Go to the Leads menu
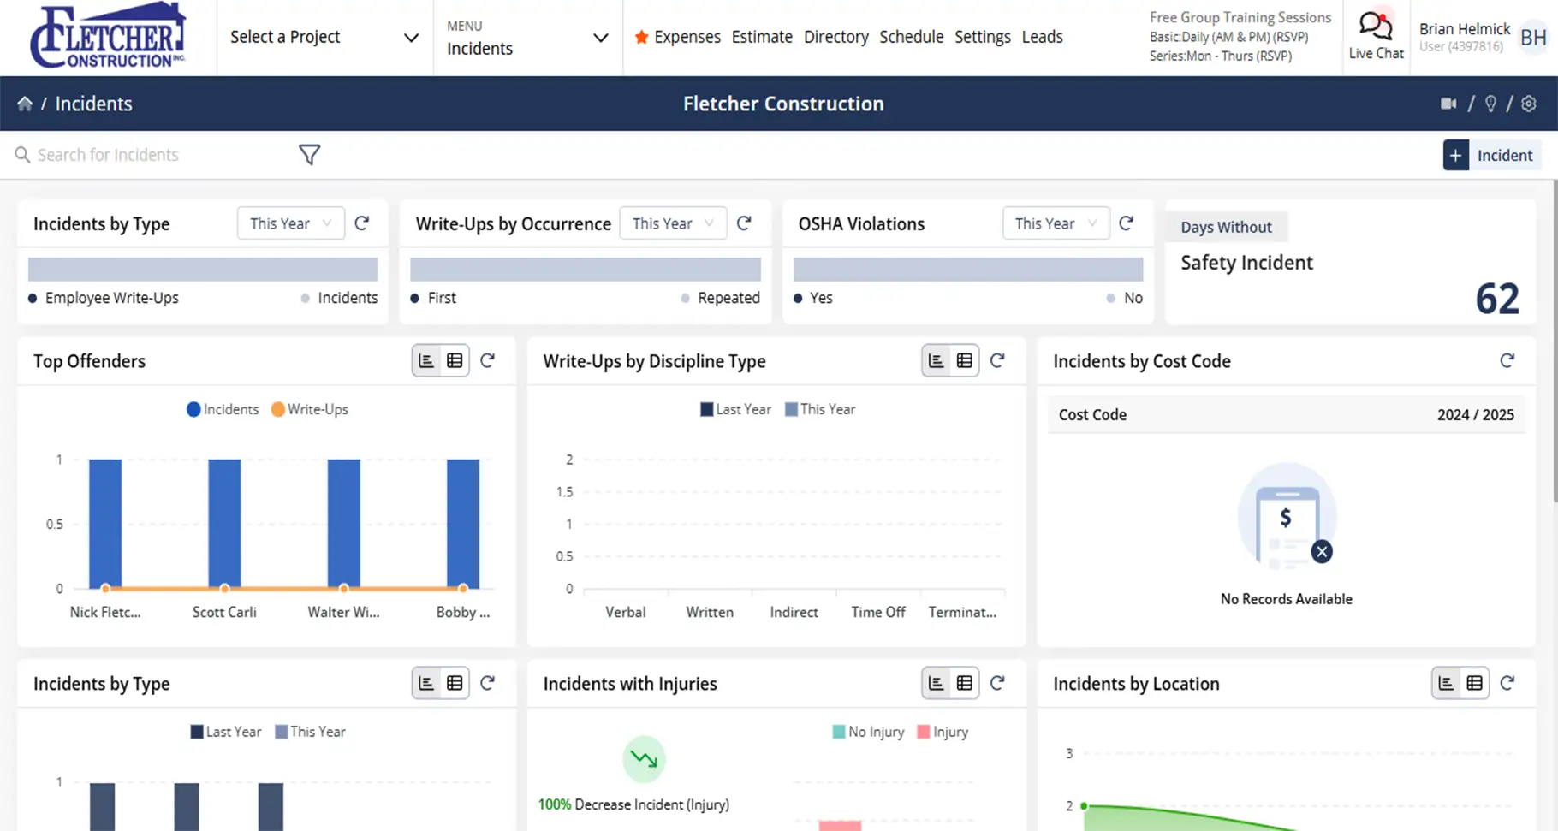The image size is (1558, 831). point(1043,37)
